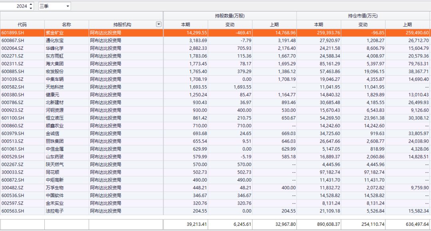The height and width of the screenshot is (231, 431).
Task: Select stock code 002271.SZ
Action: click(12, 56)
